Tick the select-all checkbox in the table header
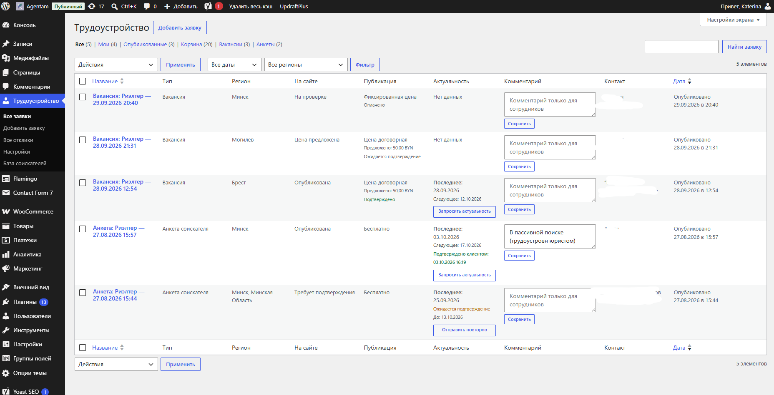 coord(83,81)
